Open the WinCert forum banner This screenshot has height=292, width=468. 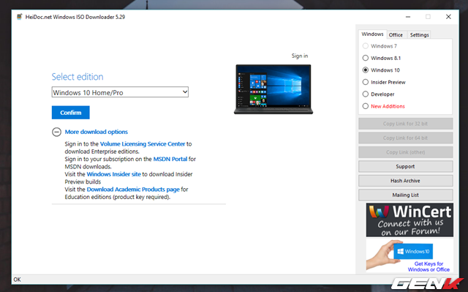tap(409, 220)
